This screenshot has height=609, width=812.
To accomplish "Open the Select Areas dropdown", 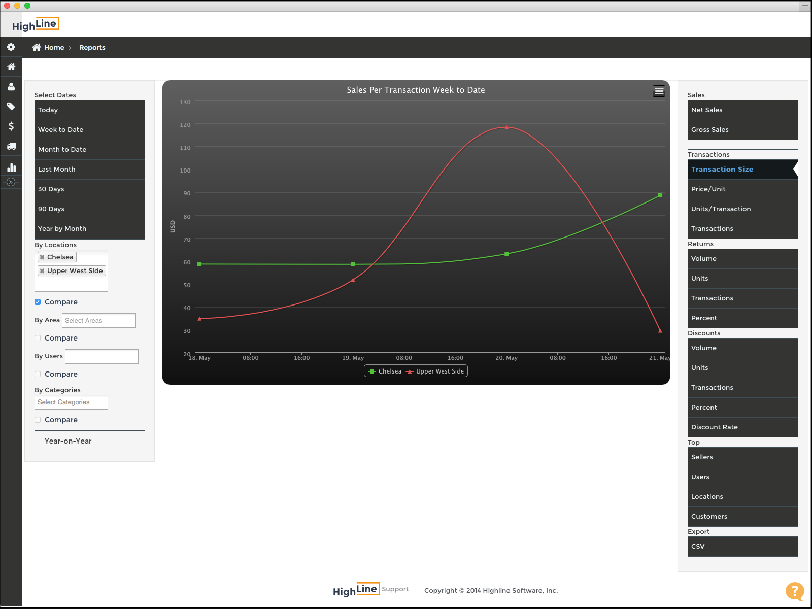I will [98, 321].
